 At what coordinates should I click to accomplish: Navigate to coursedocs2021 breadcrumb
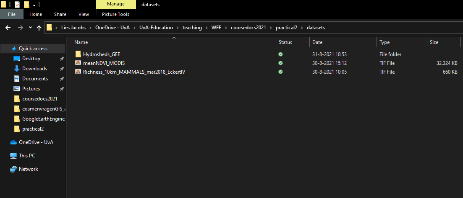tap(249, 28)
